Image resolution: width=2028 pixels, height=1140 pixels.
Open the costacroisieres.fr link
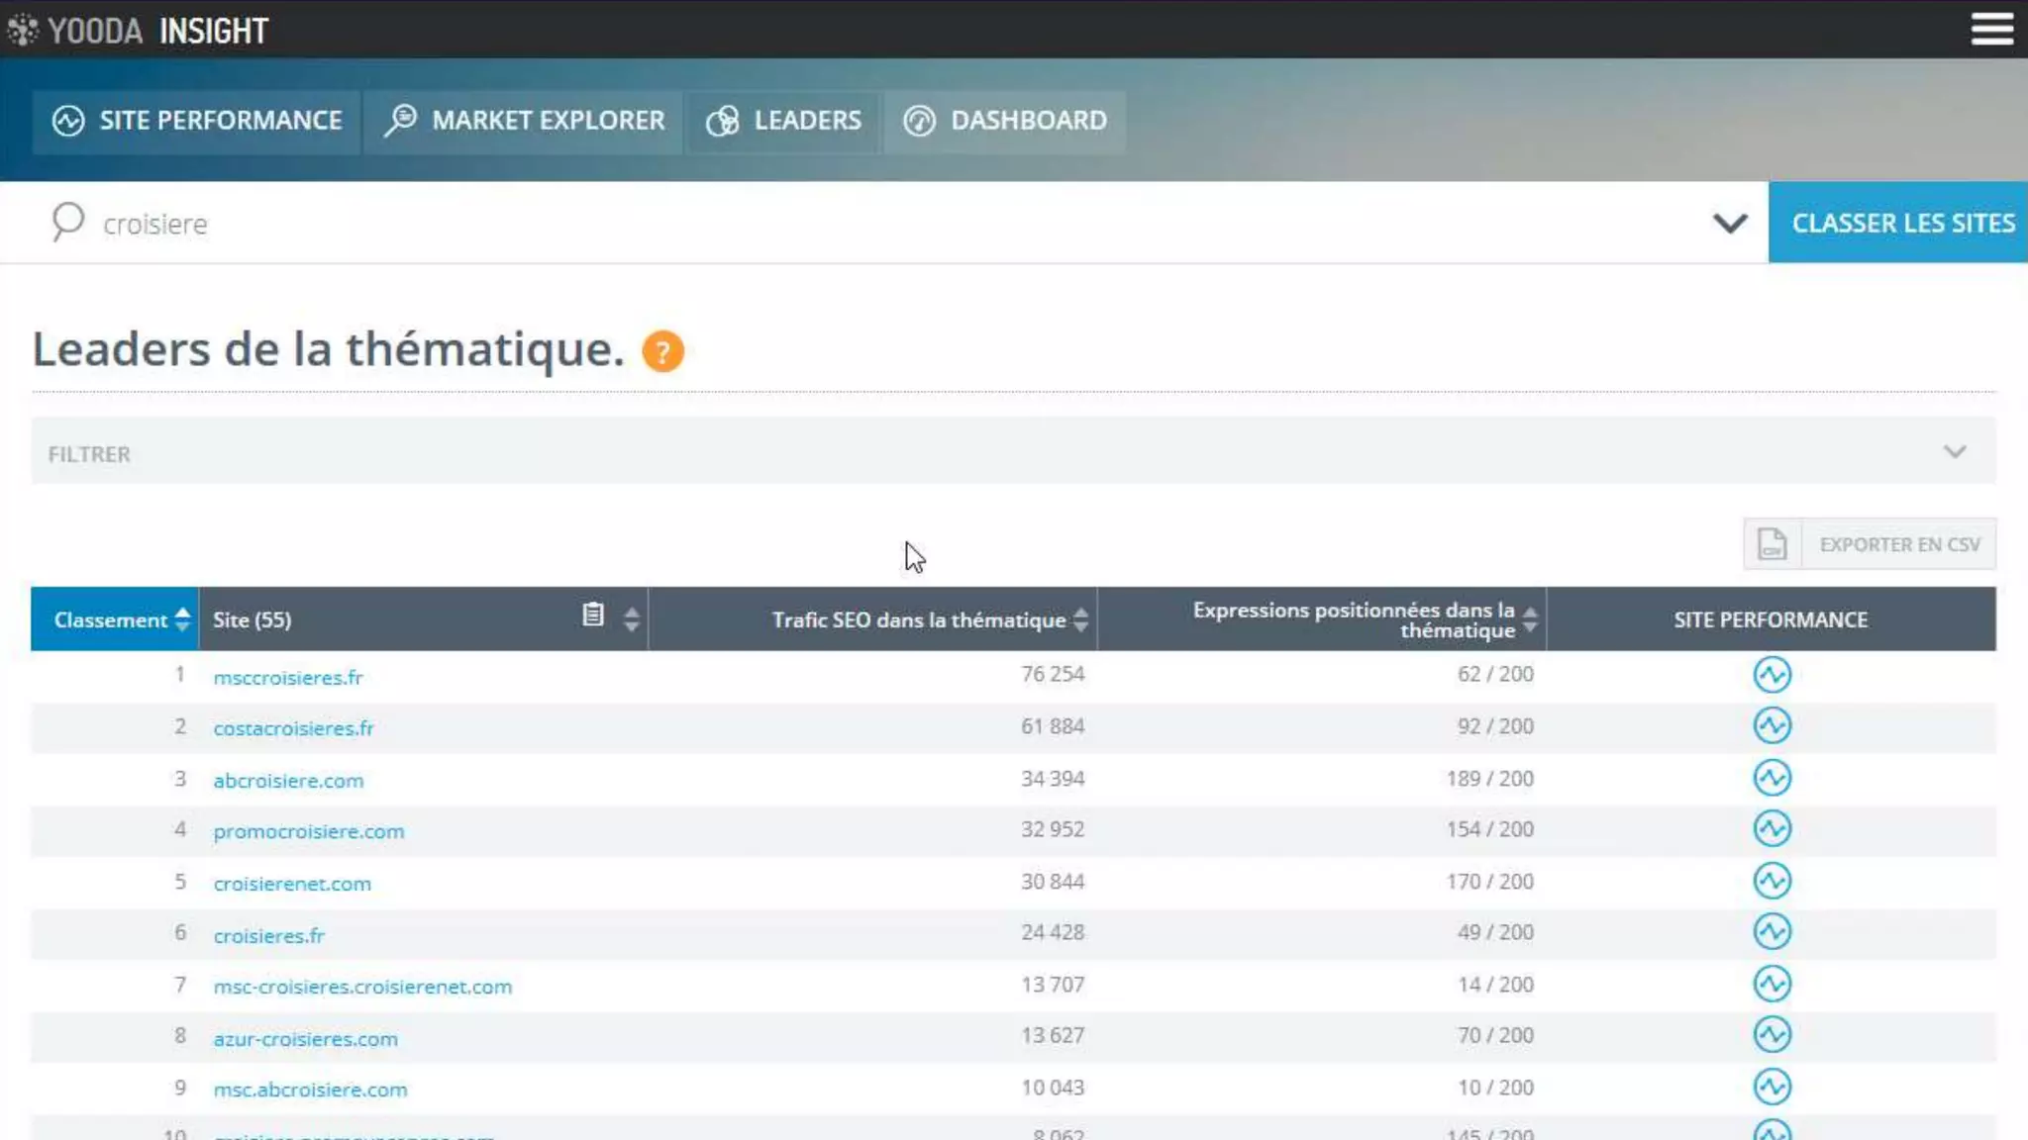(293, 728)
